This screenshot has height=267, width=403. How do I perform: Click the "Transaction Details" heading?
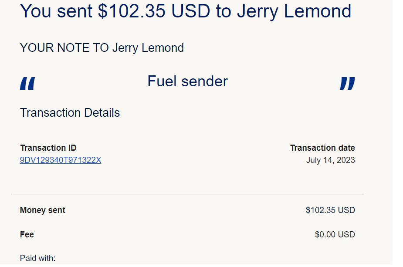(x=70, y=113)
